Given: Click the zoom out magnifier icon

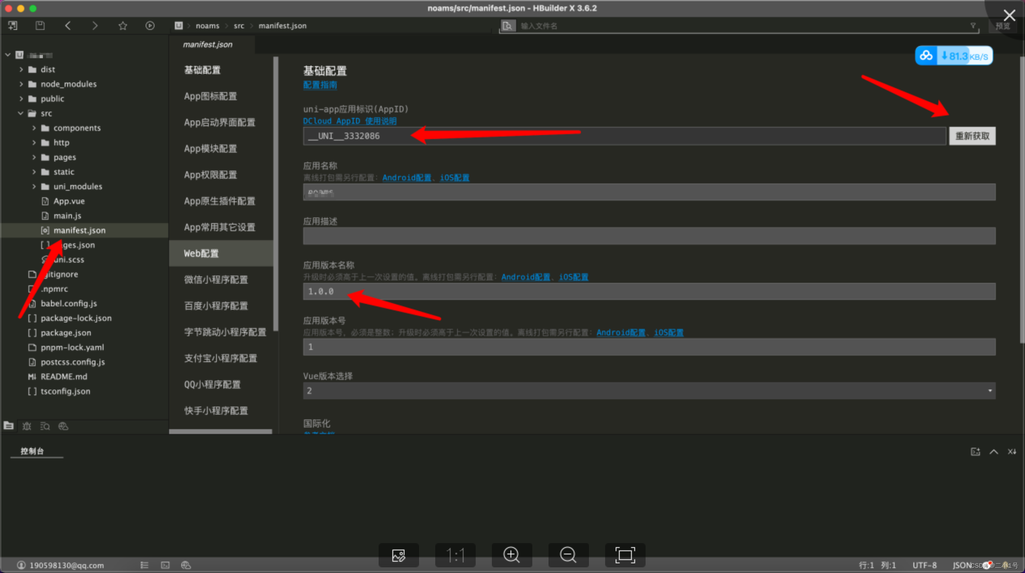Looking at the screenshot, I should tap(568, 555).
